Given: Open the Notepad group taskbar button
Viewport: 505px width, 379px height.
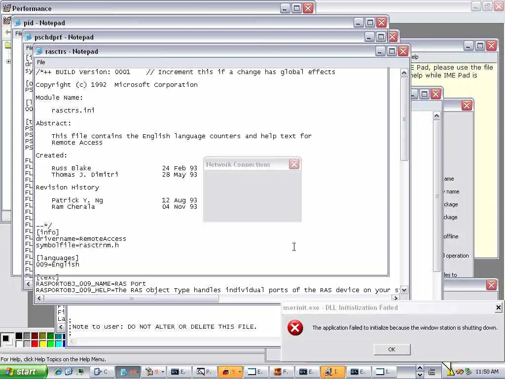Looking at the screenshot, I should (x=128, y=372).
